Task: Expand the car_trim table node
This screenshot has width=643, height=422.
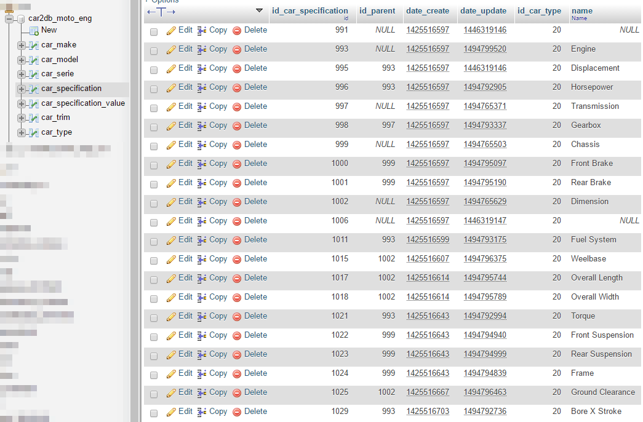Action: [x=22, y=118]
